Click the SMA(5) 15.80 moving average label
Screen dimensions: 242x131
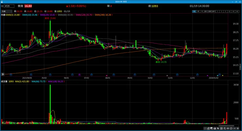[13, 15]
